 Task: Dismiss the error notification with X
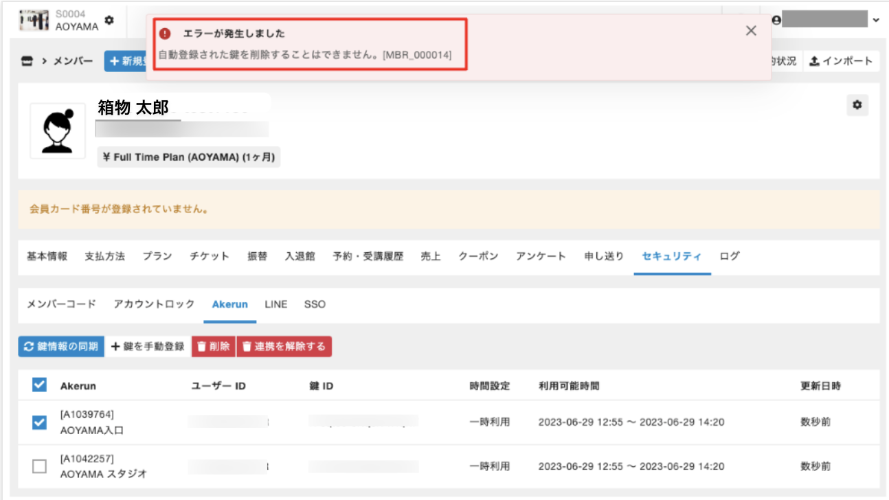tap(751, 31)
